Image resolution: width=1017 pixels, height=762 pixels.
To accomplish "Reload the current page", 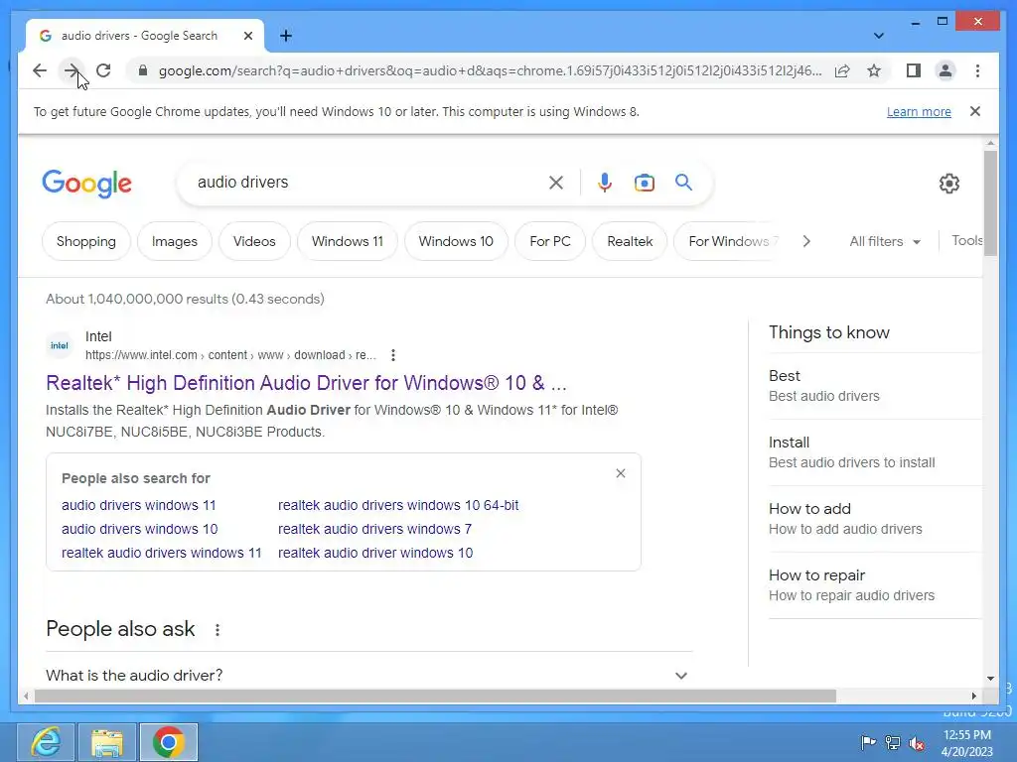I will coord(103,70).
